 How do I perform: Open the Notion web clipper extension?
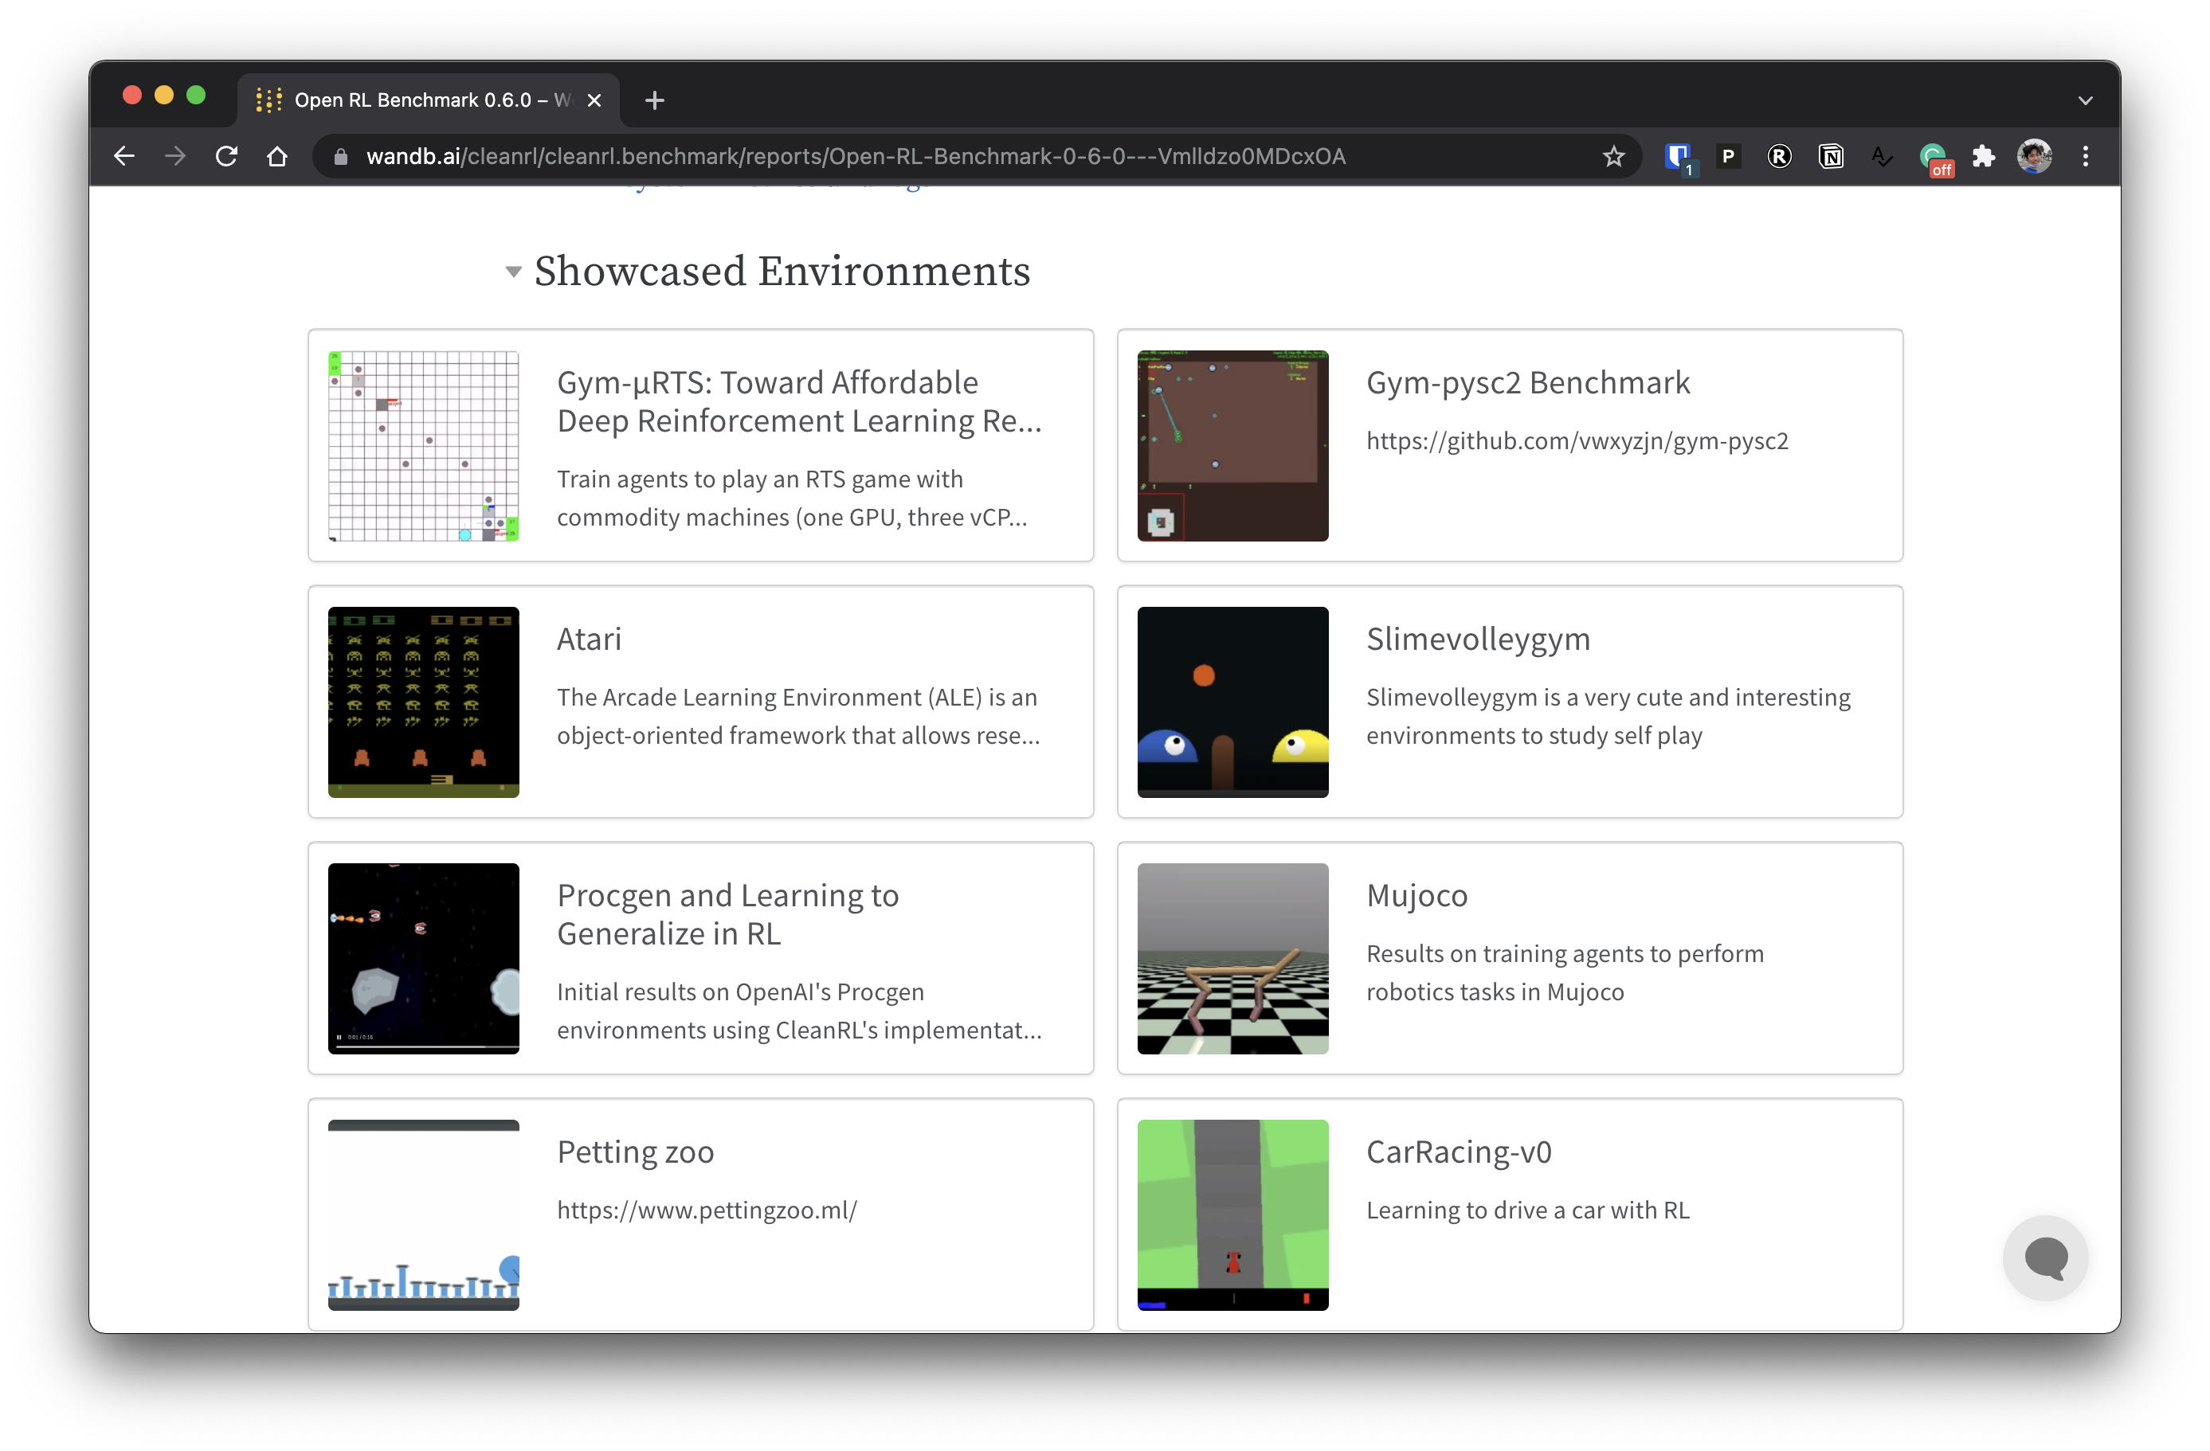pos(1830,156)
